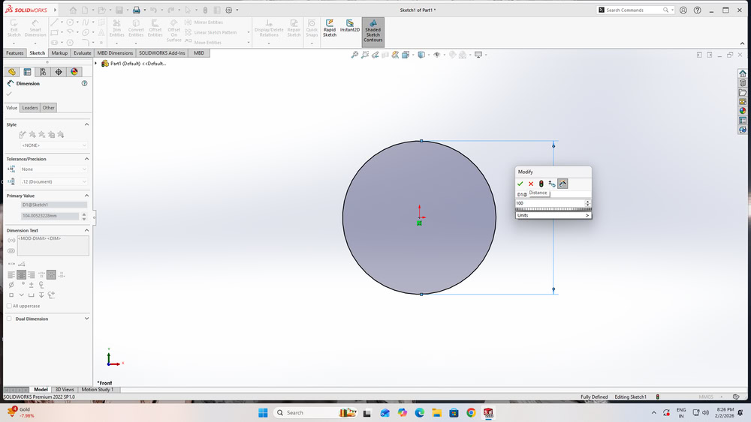This screenshot has height=422, width=751.
Task: Open the ConfigurationManager tab icon
Action: click(x=43, y=72)
